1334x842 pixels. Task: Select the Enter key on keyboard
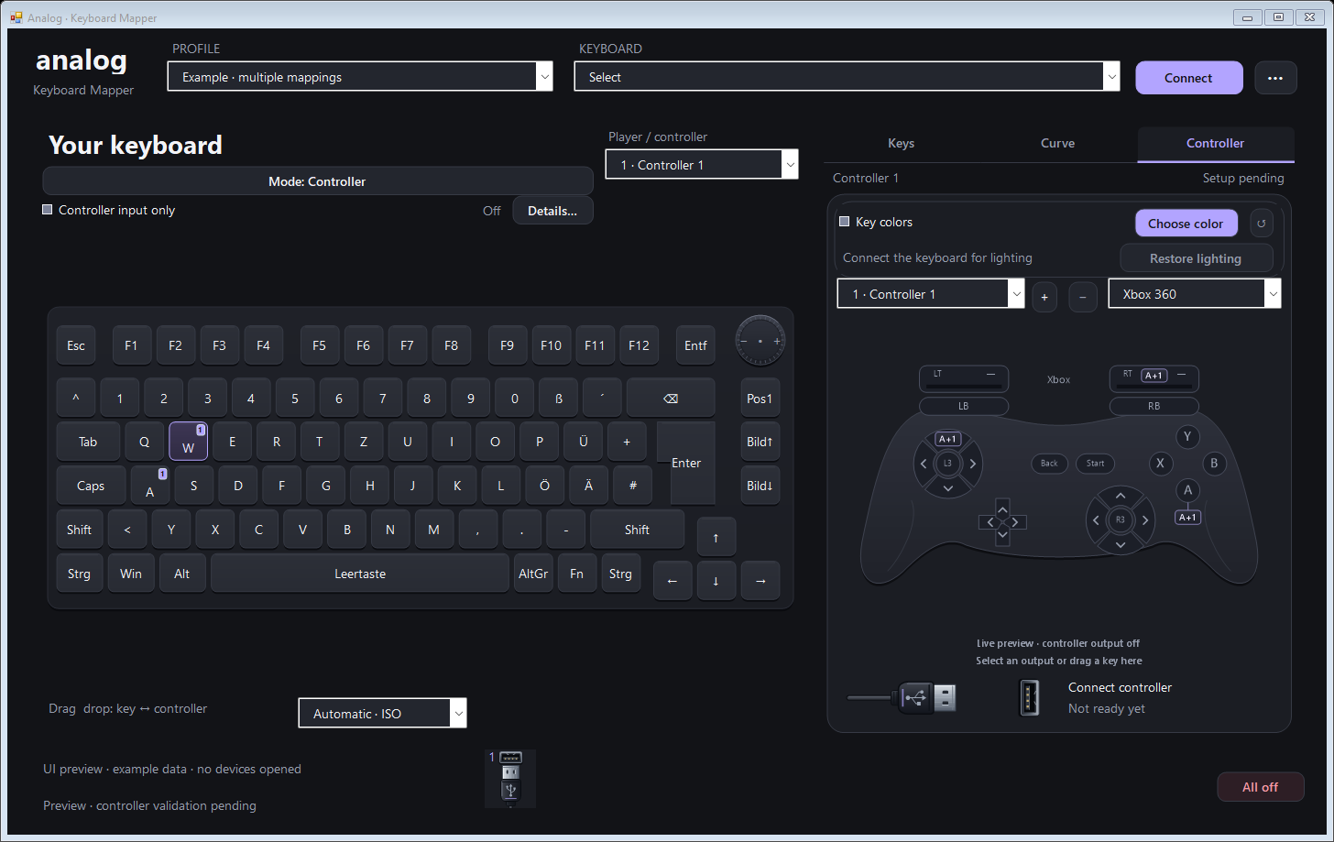pos(686,464)
